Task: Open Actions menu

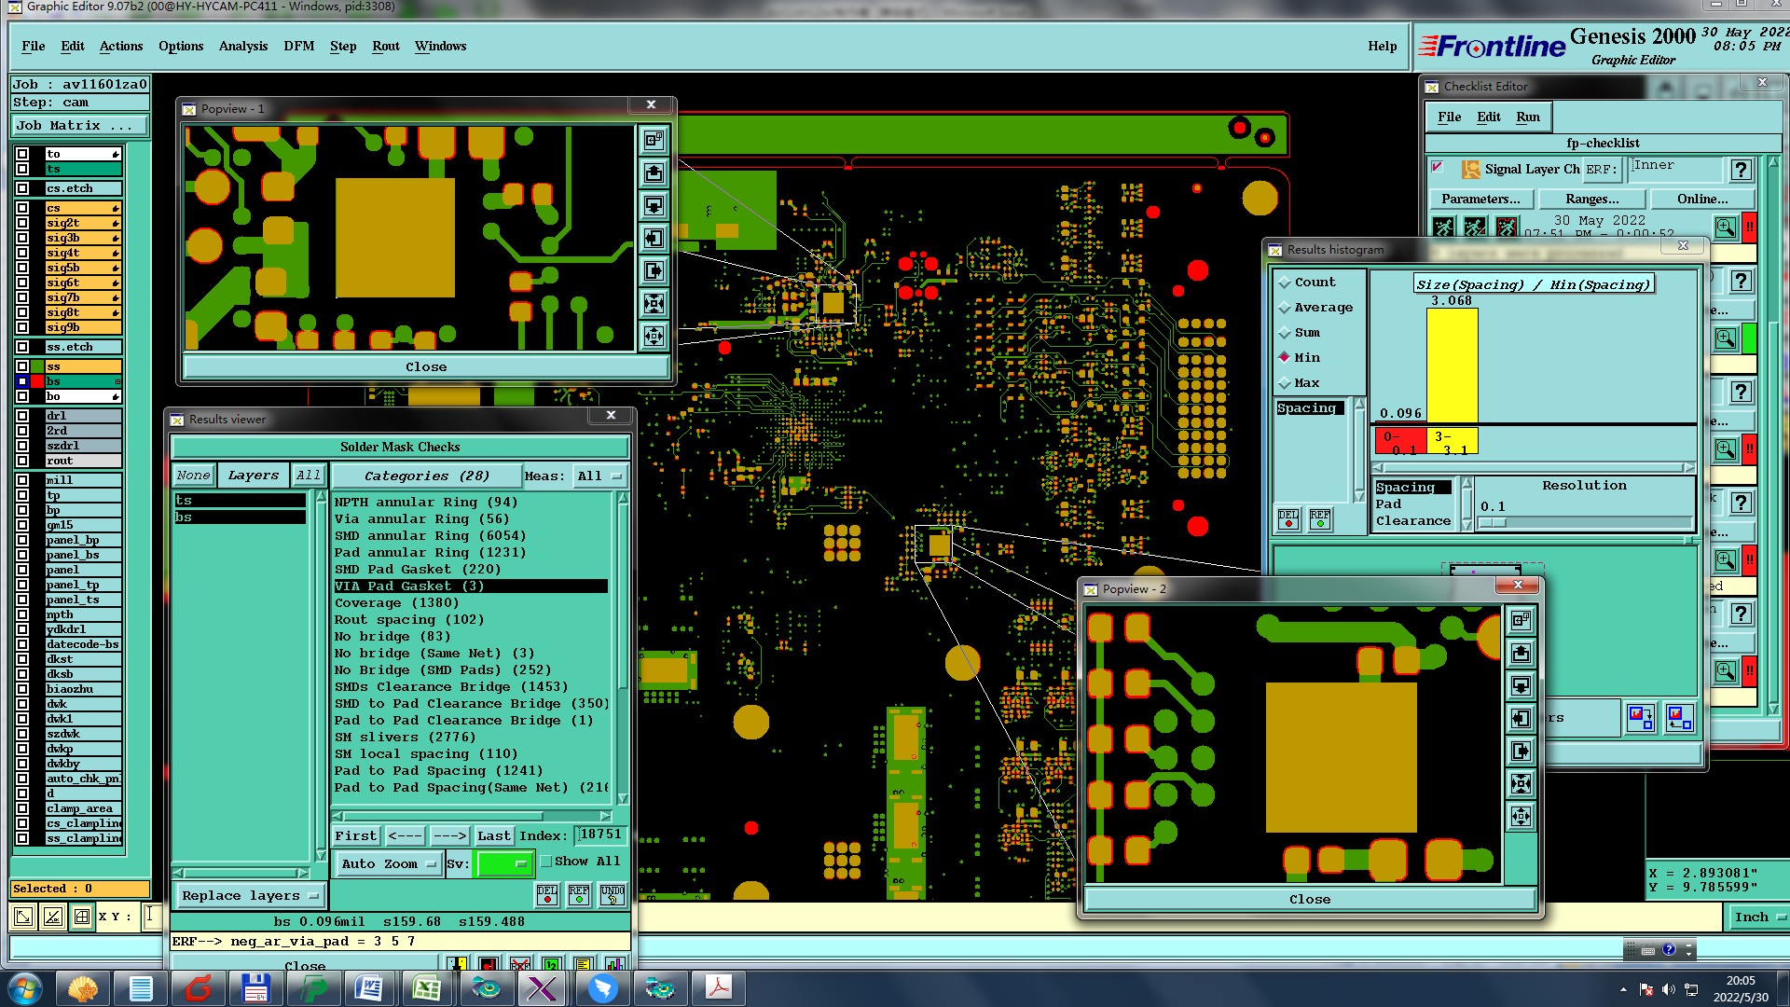Action: click(121, 46)
